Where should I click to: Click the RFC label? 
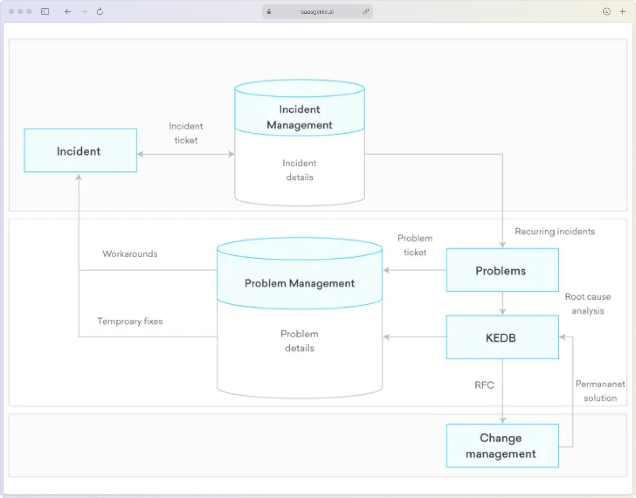(x=484, y=385)
